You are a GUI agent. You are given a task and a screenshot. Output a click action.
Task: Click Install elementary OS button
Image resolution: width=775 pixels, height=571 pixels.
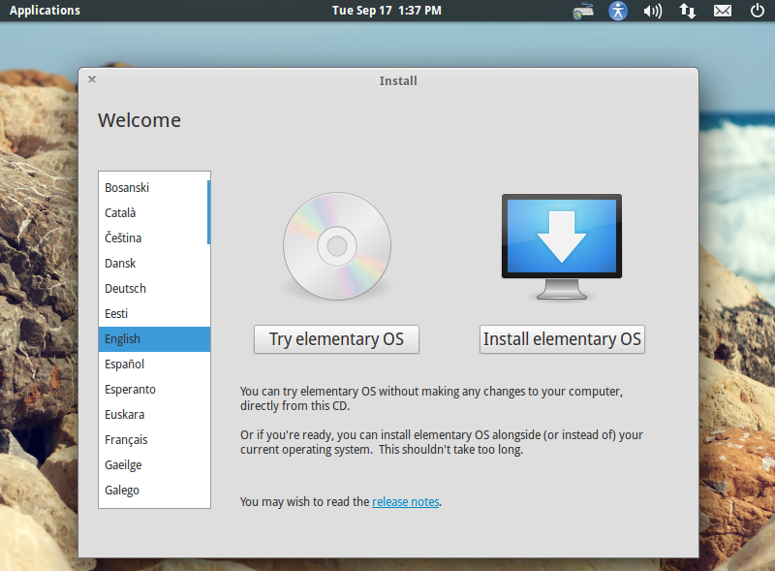[562, 339]
